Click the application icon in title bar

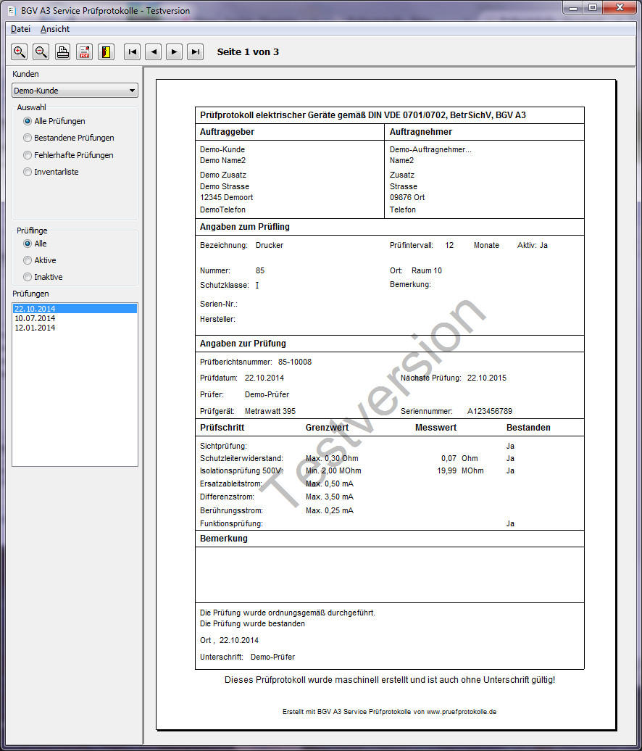[x=12, y=11]
